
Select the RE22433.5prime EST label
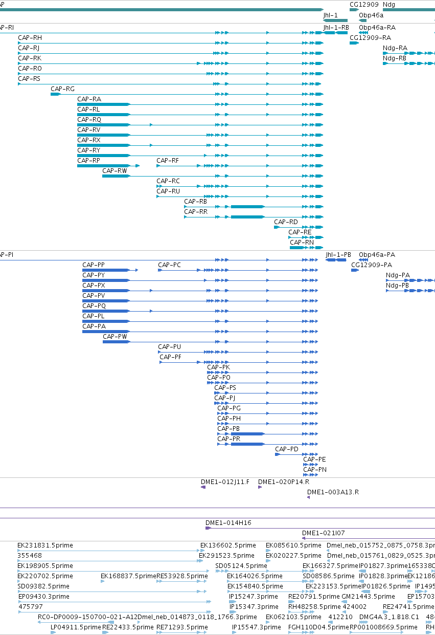click(128, 627)
